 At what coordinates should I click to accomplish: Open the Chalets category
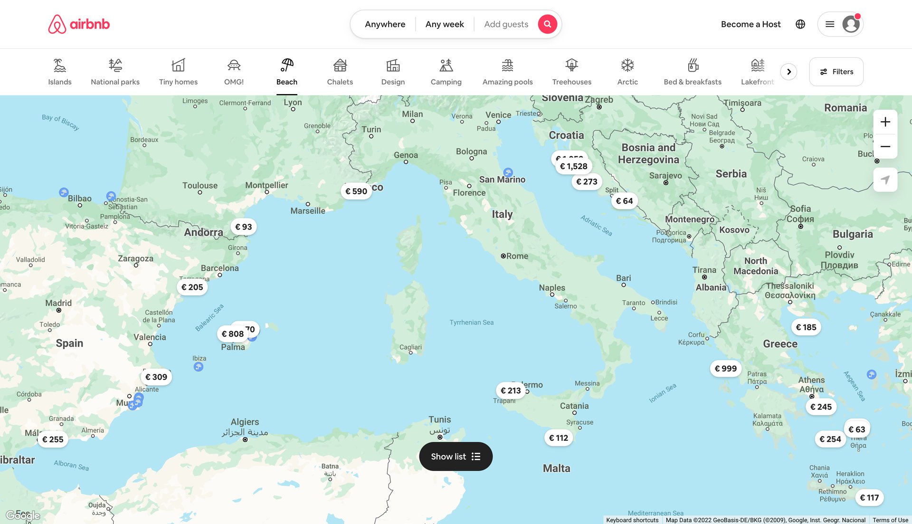tap(340, 71)
